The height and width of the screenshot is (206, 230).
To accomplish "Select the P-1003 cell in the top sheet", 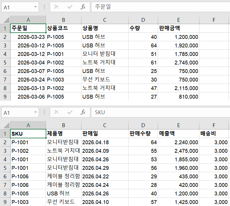I will pos(63,79).
